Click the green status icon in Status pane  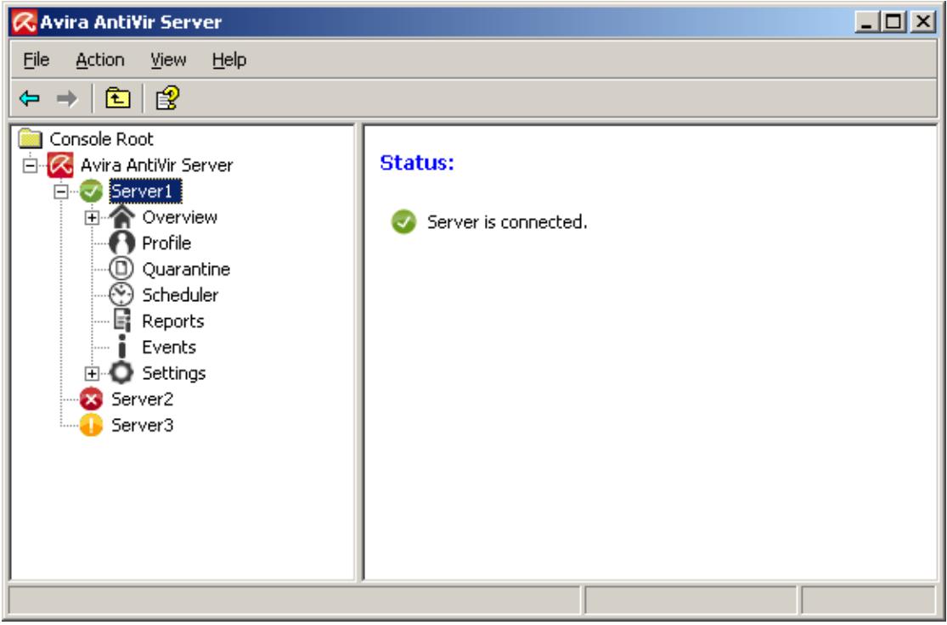click(x=403, y=222)
